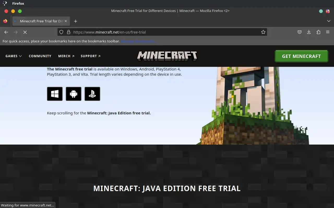Click the teal circle in title bar

pos(321,11)
